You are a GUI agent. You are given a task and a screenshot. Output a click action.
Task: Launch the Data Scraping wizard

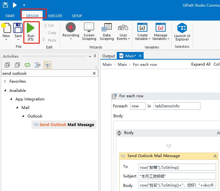pyautogui.click(x=107, y=32)
